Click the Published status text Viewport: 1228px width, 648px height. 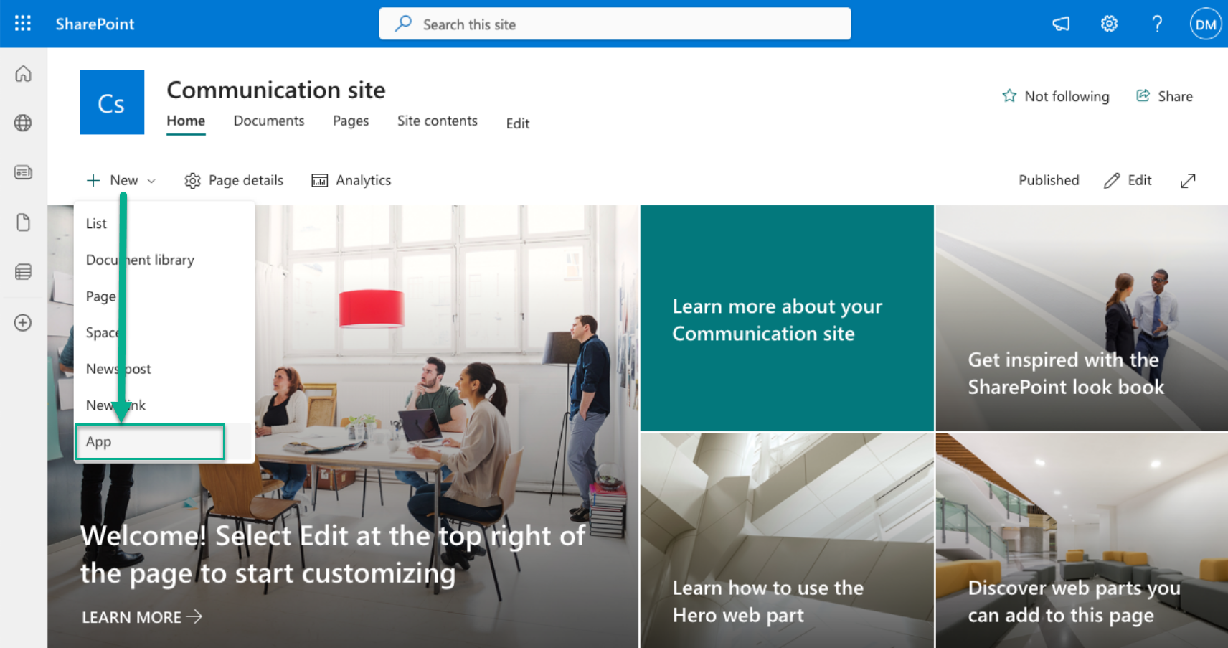coord(1049,180)
